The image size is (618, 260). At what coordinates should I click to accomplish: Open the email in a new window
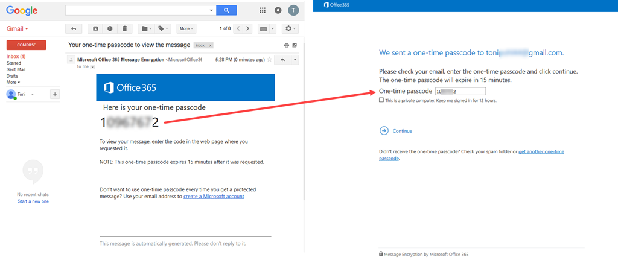[295, 45]
